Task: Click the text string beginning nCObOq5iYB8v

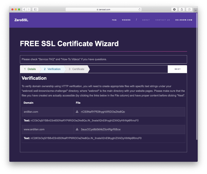Action: coord(85,120)
